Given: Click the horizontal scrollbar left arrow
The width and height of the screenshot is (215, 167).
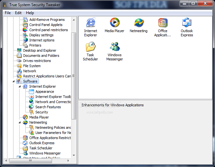Looking at the screenshot, I should point(6,161).
